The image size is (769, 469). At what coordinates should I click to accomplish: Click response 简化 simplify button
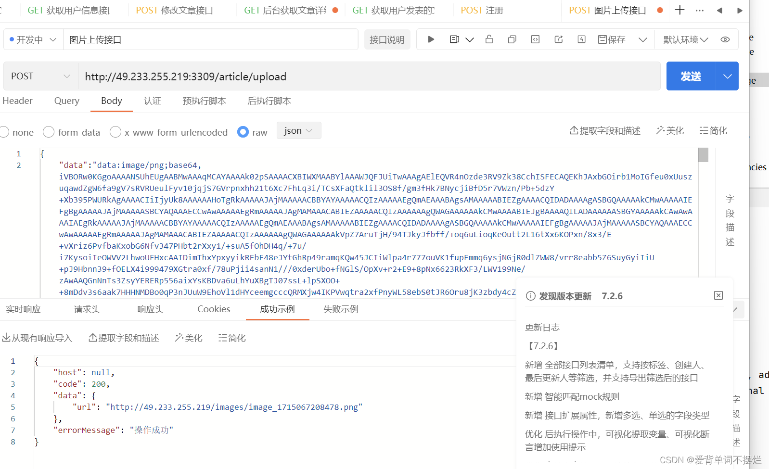click(232, 338)
